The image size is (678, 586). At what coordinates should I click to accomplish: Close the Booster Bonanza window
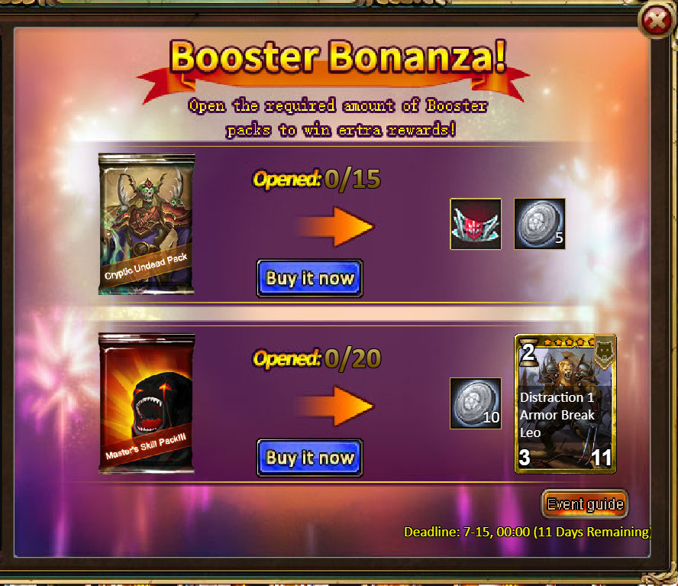pos(656,20)
